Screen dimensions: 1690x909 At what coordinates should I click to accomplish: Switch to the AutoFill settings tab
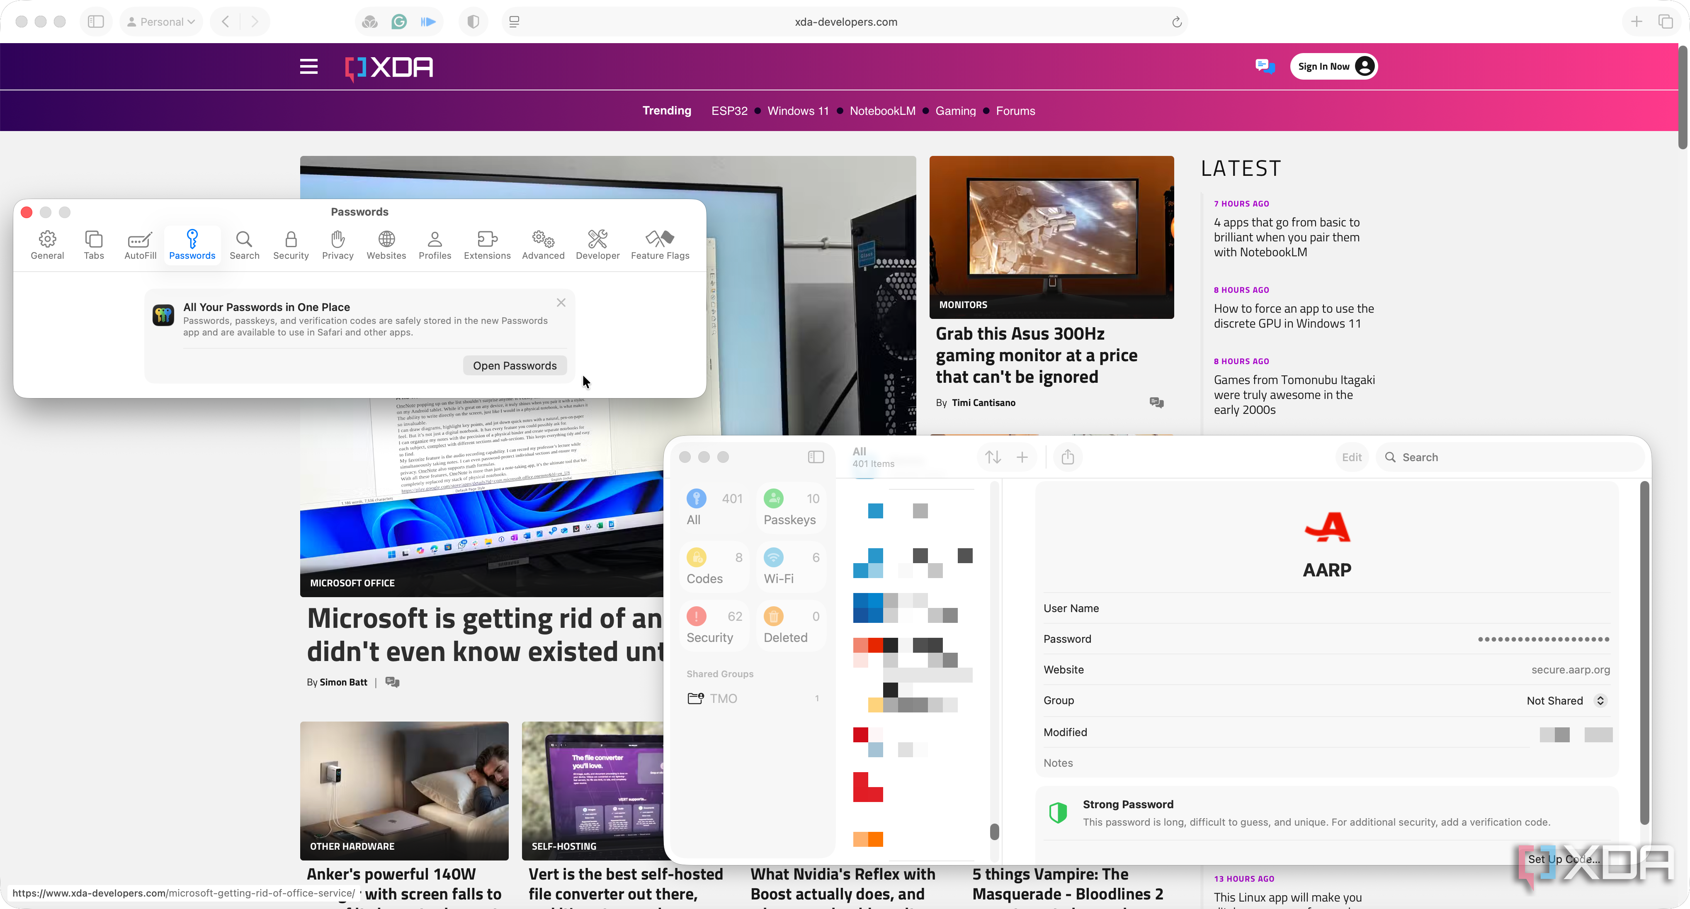(x=140, y=245)
